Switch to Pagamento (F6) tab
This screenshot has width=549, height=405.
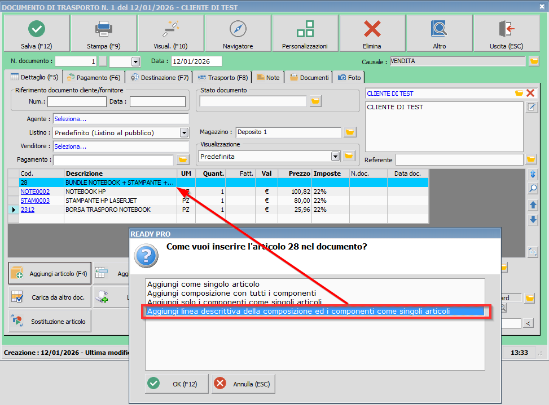coord(94,78)
